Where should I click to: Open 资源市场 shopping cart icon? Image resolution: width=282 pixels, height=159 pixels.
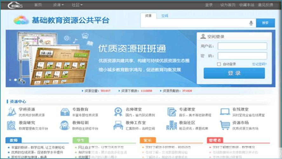225,125
